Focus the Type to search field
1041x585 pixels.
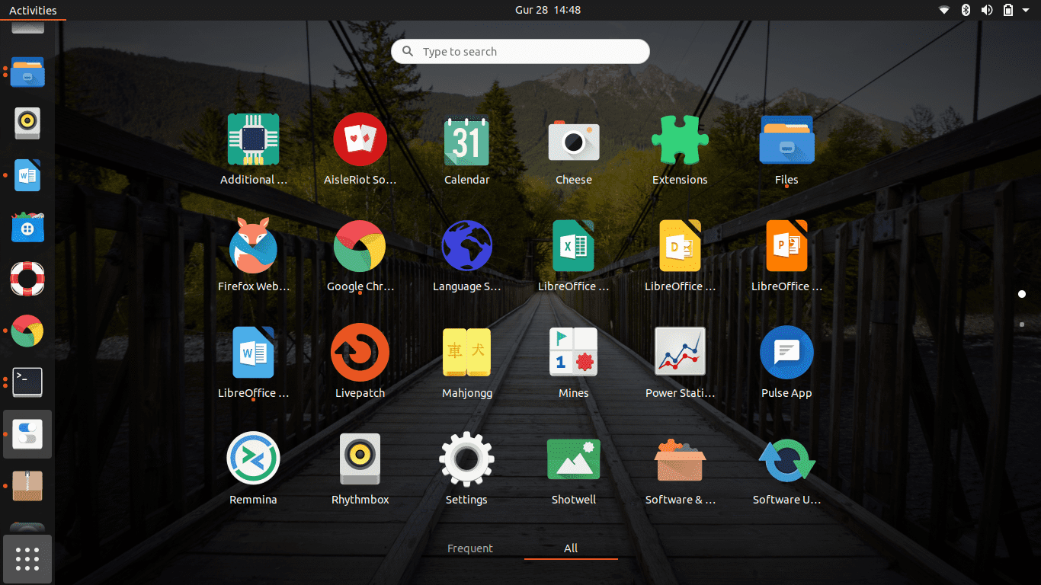(x=520, y=51)
